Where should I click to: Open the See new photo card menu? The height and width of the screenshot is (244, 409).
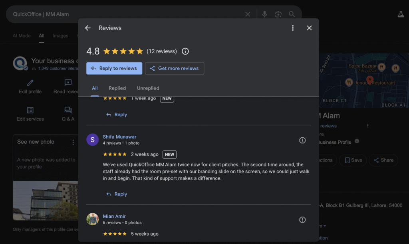(73, 142)
